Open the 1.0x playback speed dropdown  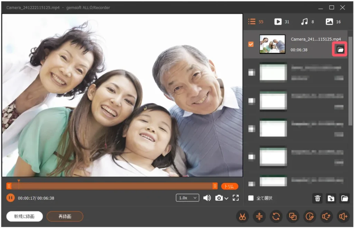click(x=187, y=198)
